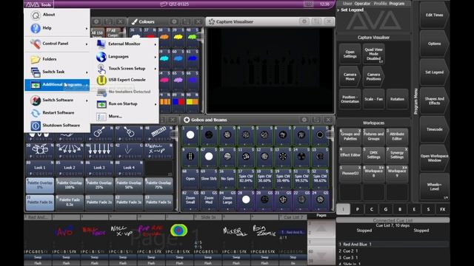Screen dimensions: 474x266
Task: Toggle Palette Fade 0.5s macro
Action: (x=70, y=202)
